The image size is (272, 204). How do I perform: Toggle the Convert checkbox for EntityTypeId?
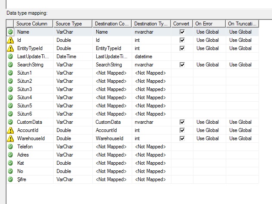(182, 48)
